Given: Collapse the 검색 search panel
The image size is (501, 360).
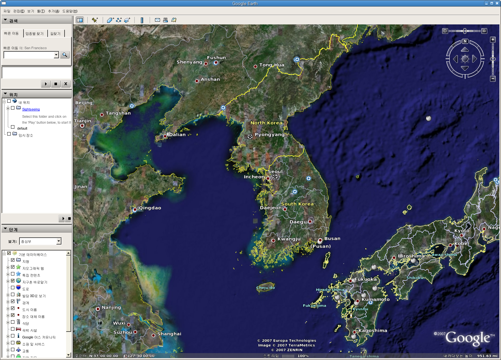Looking at the screenshot, I should tap(5, 20).
